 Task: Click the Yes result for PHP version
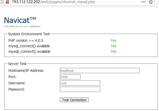point(113,40)
